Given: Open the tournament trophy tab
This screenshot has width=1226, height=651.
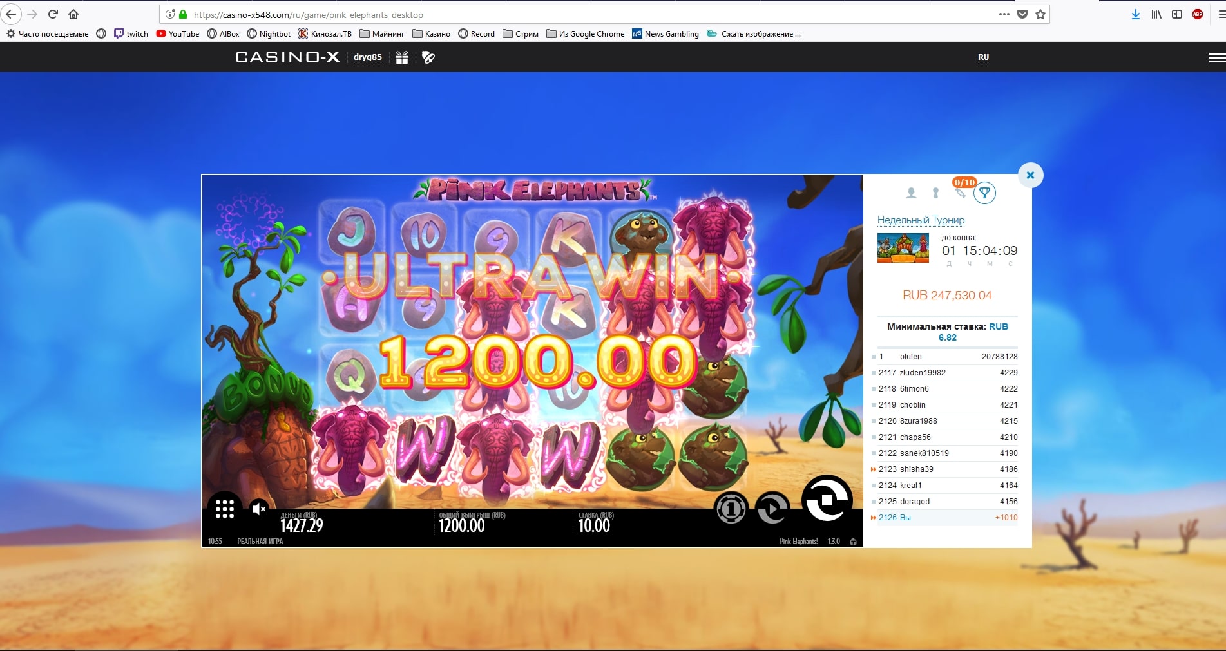Looking at the screenshot, I should (x=984, y=193).
